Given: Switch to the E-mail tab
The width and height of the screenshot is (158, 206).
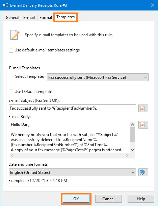Looking at the screenshot, I should tap(29, 18).
